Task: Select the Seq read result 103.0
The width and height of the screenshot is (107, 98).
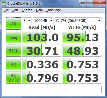Action: click(x=42, y=37)
